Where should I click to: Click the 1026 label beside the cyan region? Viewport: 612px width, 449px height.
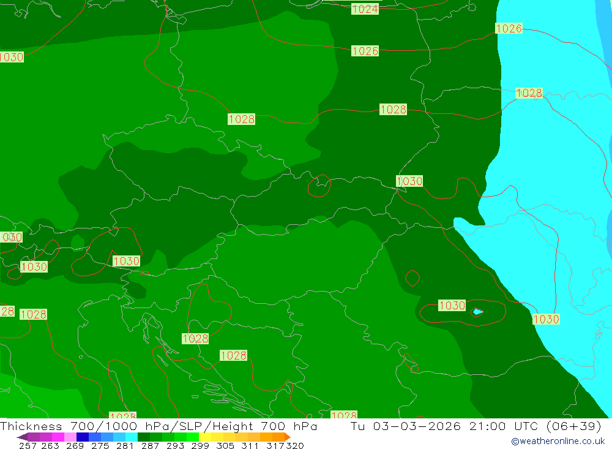(509, 29)
